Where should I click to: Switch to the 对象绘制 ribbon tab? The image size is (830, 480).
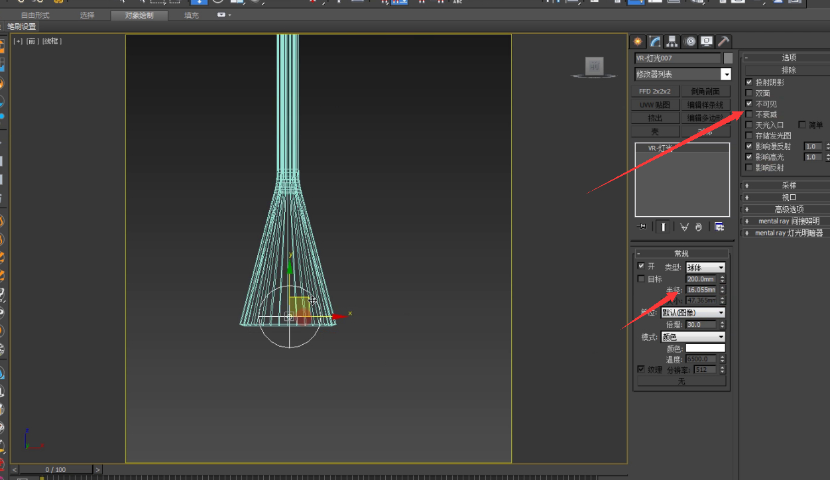[138, 15]
